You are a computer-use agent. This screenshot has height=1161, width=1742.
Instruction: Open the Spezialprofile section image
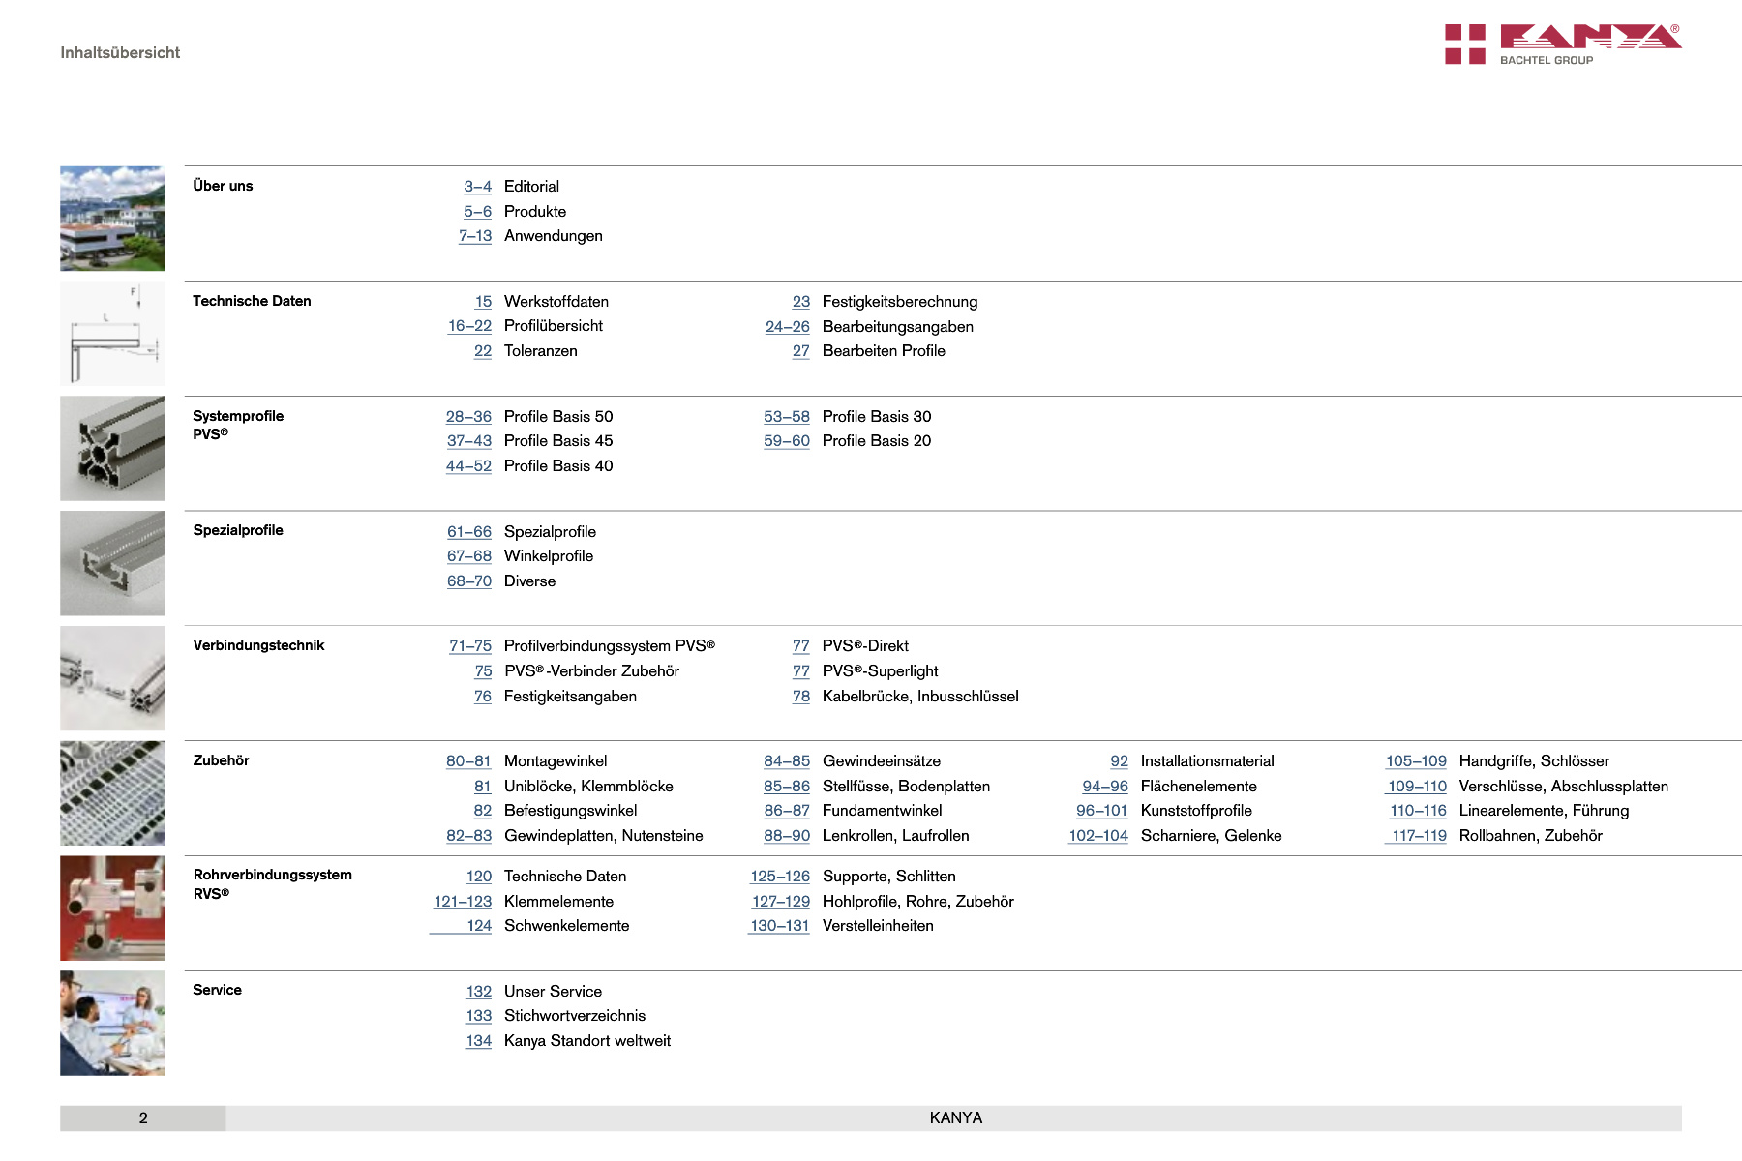point(112,563)
